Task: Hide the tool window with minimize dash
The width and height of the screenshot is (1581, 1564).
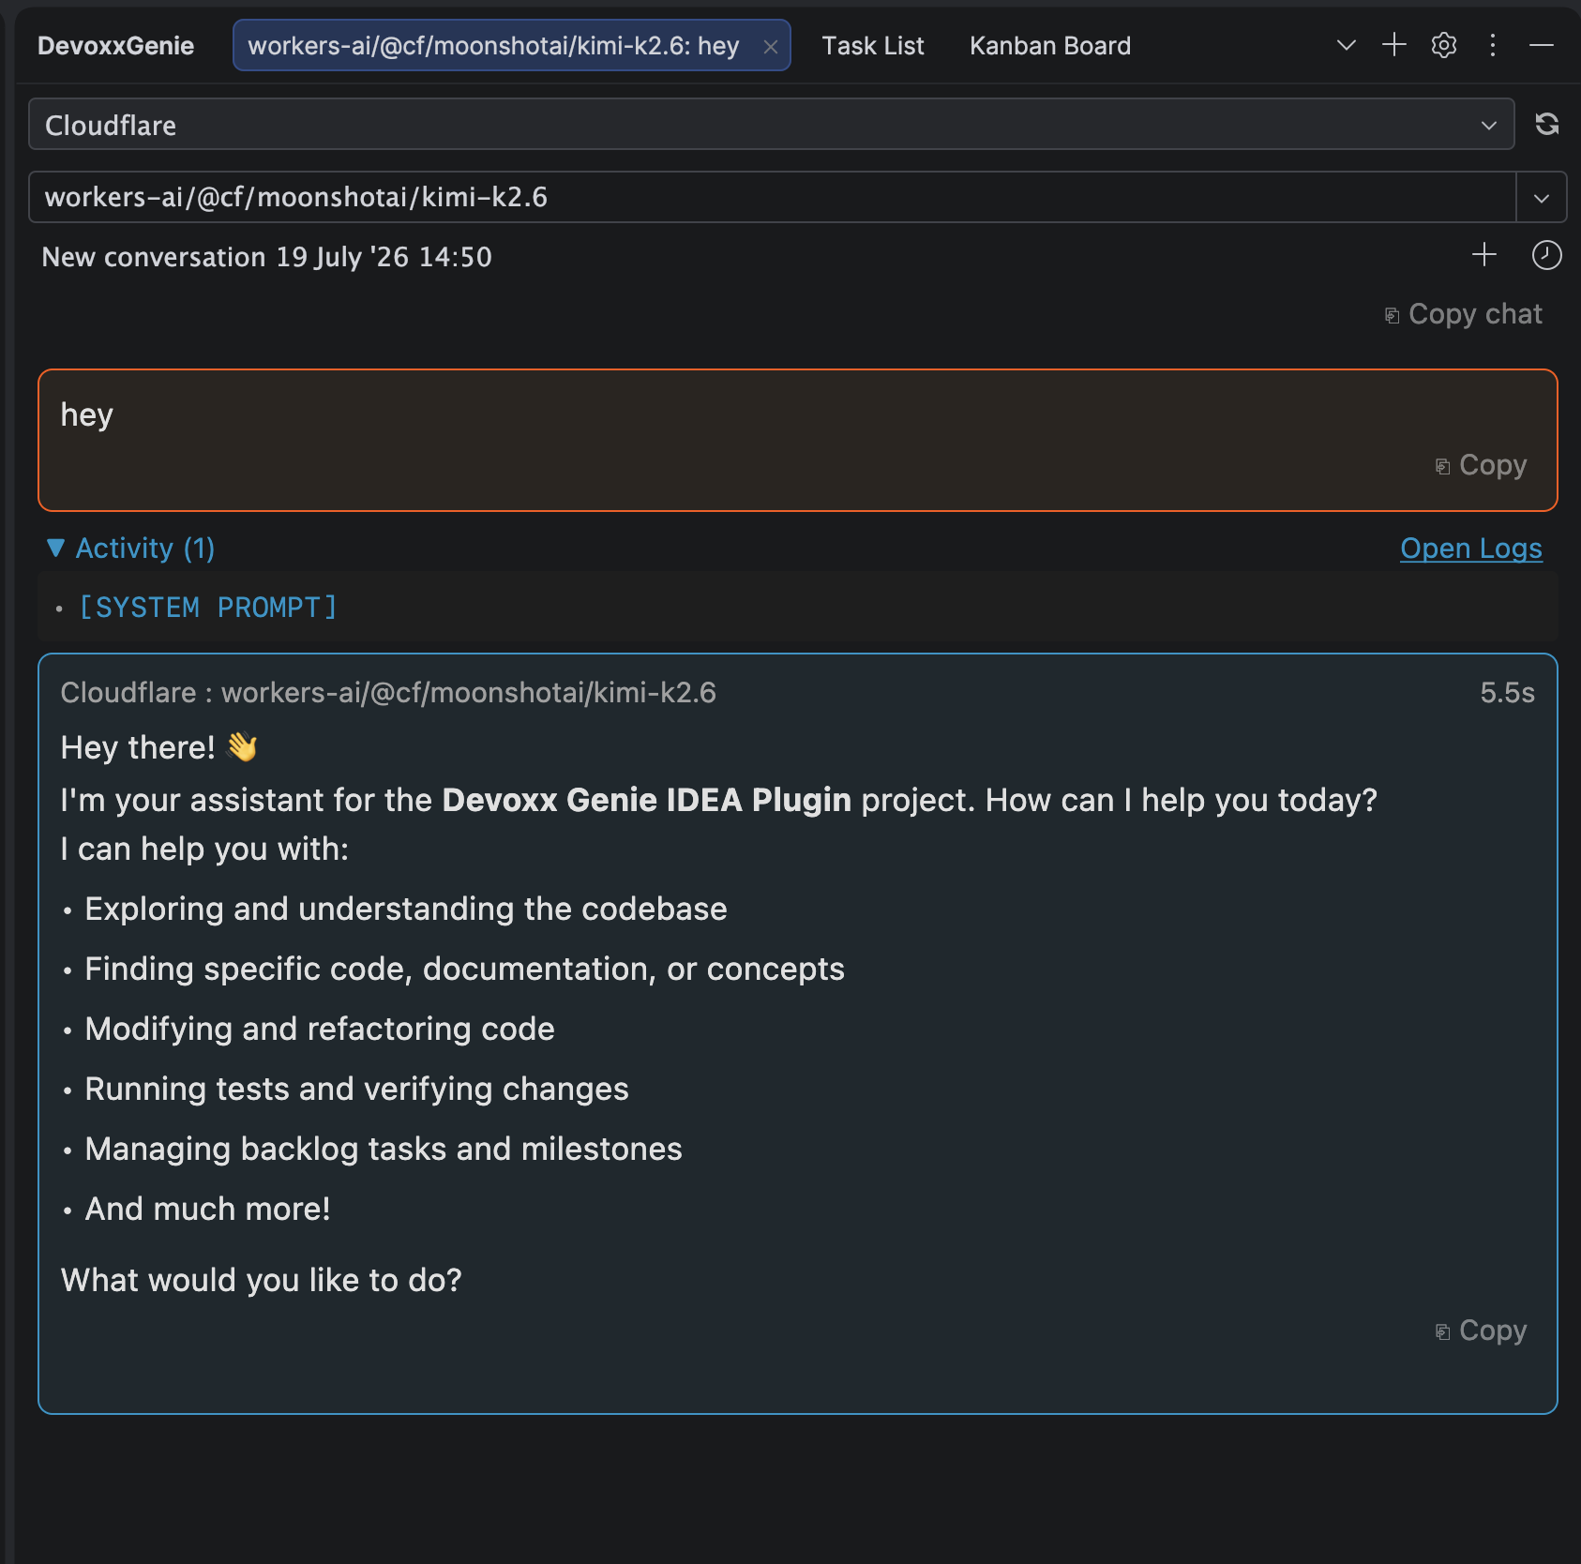Action: (x=1542, y=45)
